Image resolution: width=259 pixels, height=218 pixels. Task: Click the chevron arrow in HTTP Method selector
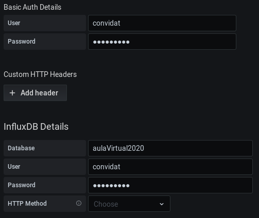(162, 204)
